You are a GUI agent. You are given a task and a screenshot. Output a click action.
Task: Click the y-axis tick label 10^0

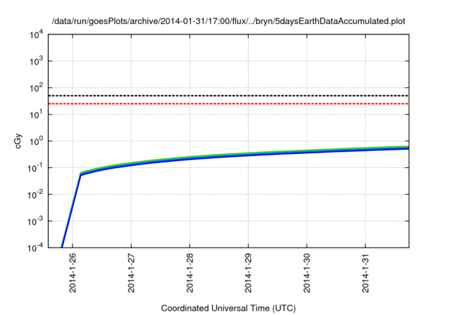[x=36, y=141]
